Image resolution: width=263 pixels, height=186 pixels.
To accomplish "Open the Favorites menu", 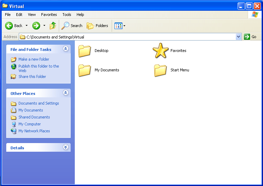I will click(x=49, y=15).
